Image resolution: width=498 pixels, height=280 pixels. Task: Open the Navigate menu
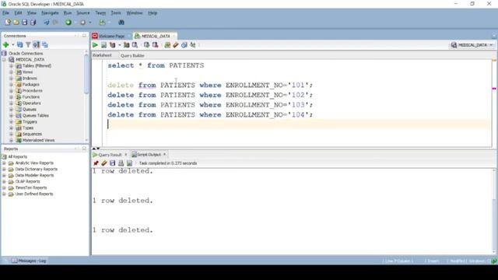click(x=50, y=13)
